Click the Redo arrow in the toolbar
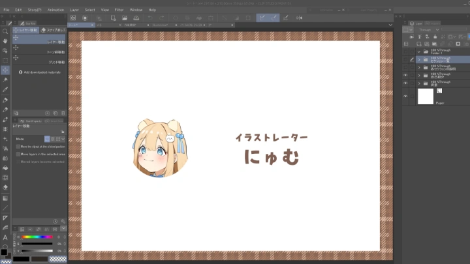470x264 pixels. point(162,18)
